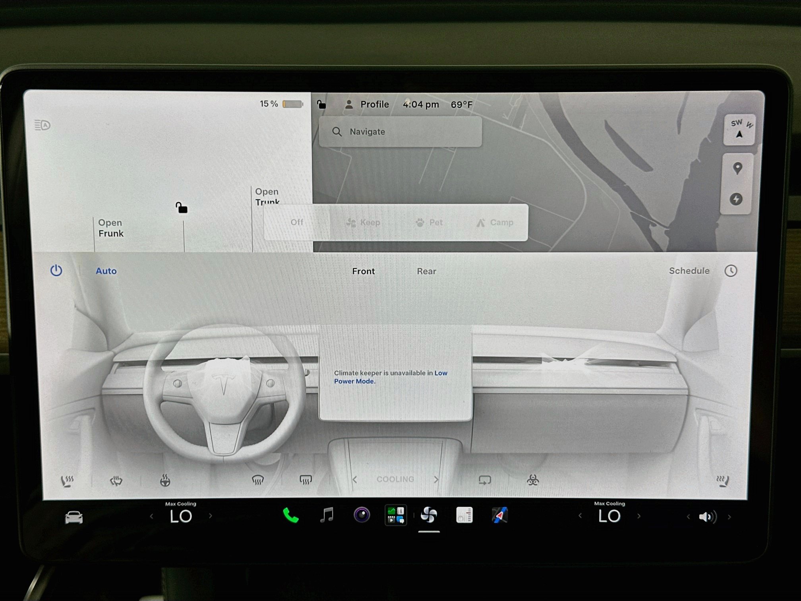Tap the auto headlight icon

tap(43, 125)
